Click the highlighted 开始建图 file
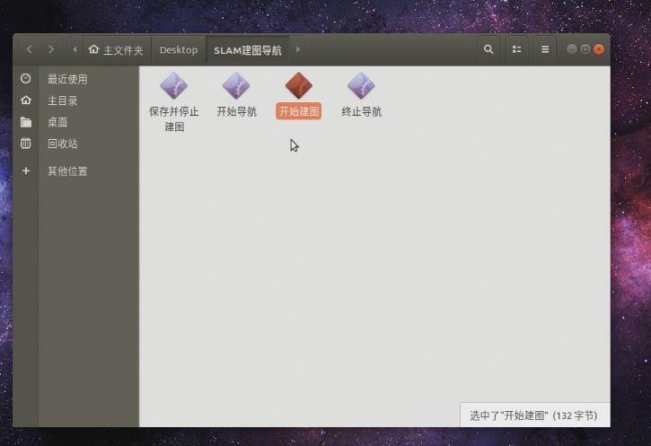This screenshot has width=651, height=446. (298, 87)
